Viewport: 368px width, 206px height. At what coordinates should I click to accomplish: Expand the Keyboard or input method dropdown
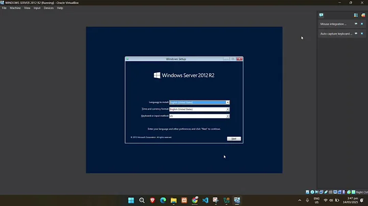pyautogui.click(x=227, y=116)
